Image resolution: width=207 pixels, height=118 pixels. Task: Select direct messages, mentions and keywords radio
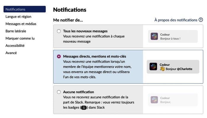(59, 56)
